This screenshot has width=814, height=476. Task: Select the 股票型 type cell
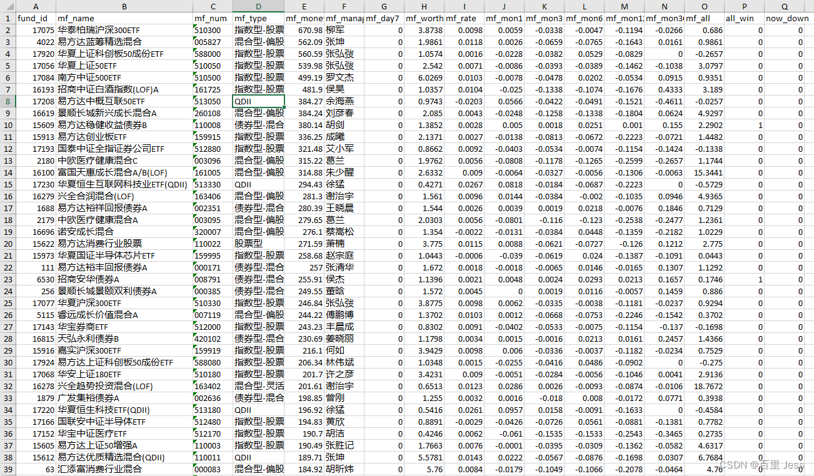(x=259, y=244)
